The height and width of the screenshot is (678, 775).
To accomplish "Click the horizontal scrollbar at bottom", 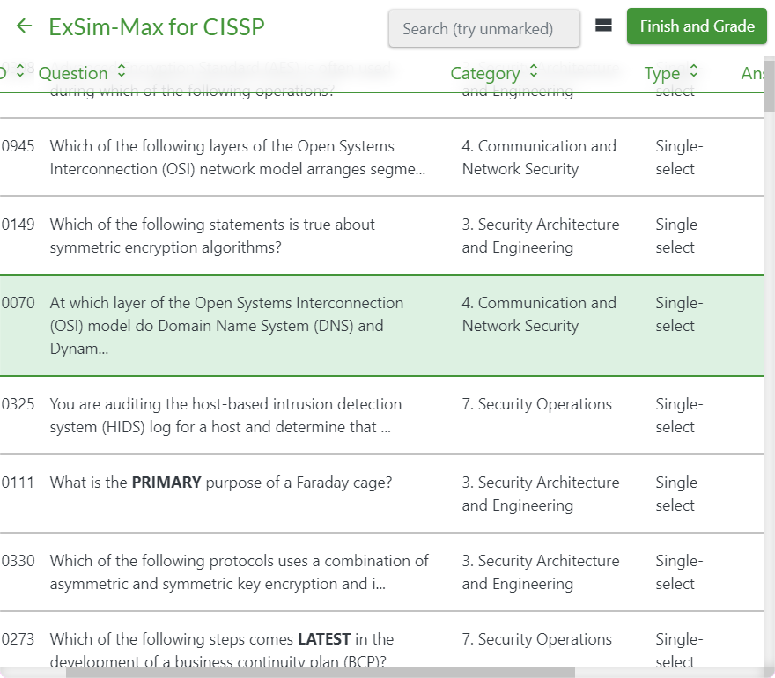I will (321, 672).
